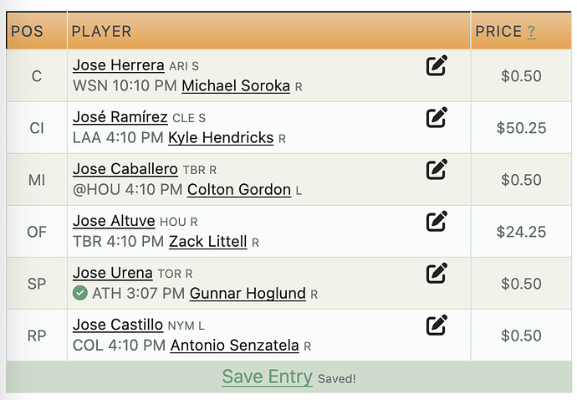Click the edit icon for Jose Urena
Viewport: 577px width, 400px height.
(437, 274)
